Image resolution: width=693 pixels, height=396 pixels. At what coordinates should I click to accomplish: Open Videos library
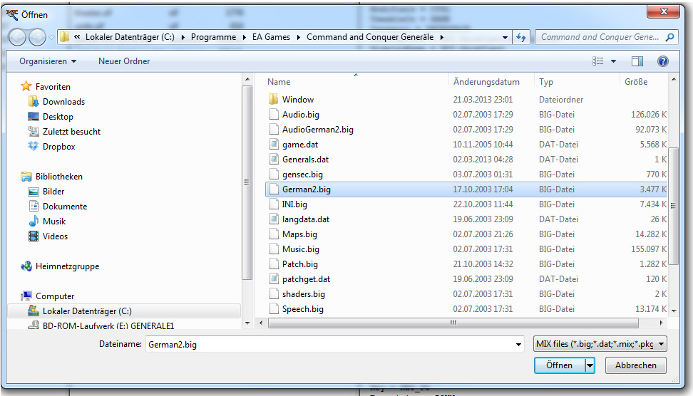coord(55,236)
